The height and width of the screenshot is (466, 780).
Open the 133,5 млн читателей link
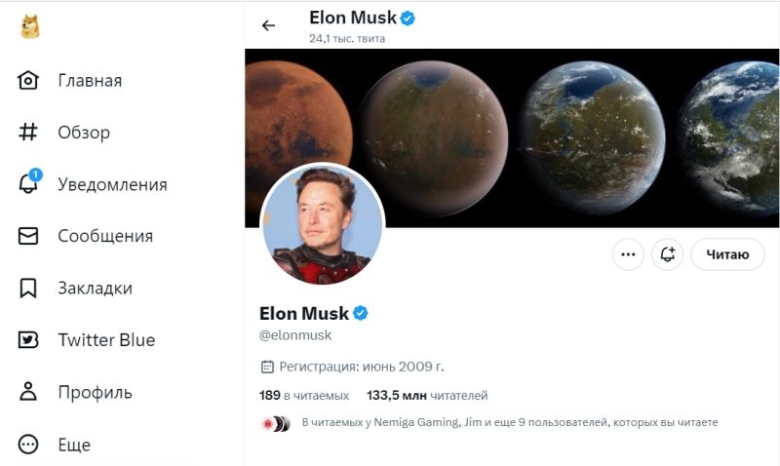[x=427, y=396]
